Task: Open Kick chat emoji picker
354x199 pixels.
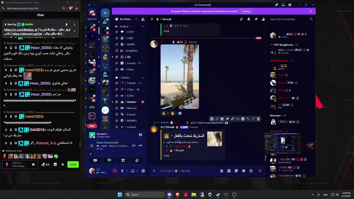Action: pyautogui.click(x=33, y=164)
